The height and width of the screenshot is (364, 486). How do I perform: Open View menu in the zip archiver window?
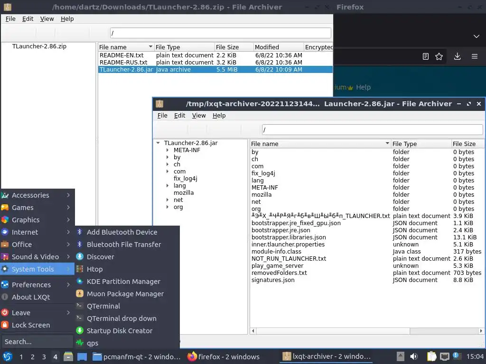point(47,19)
